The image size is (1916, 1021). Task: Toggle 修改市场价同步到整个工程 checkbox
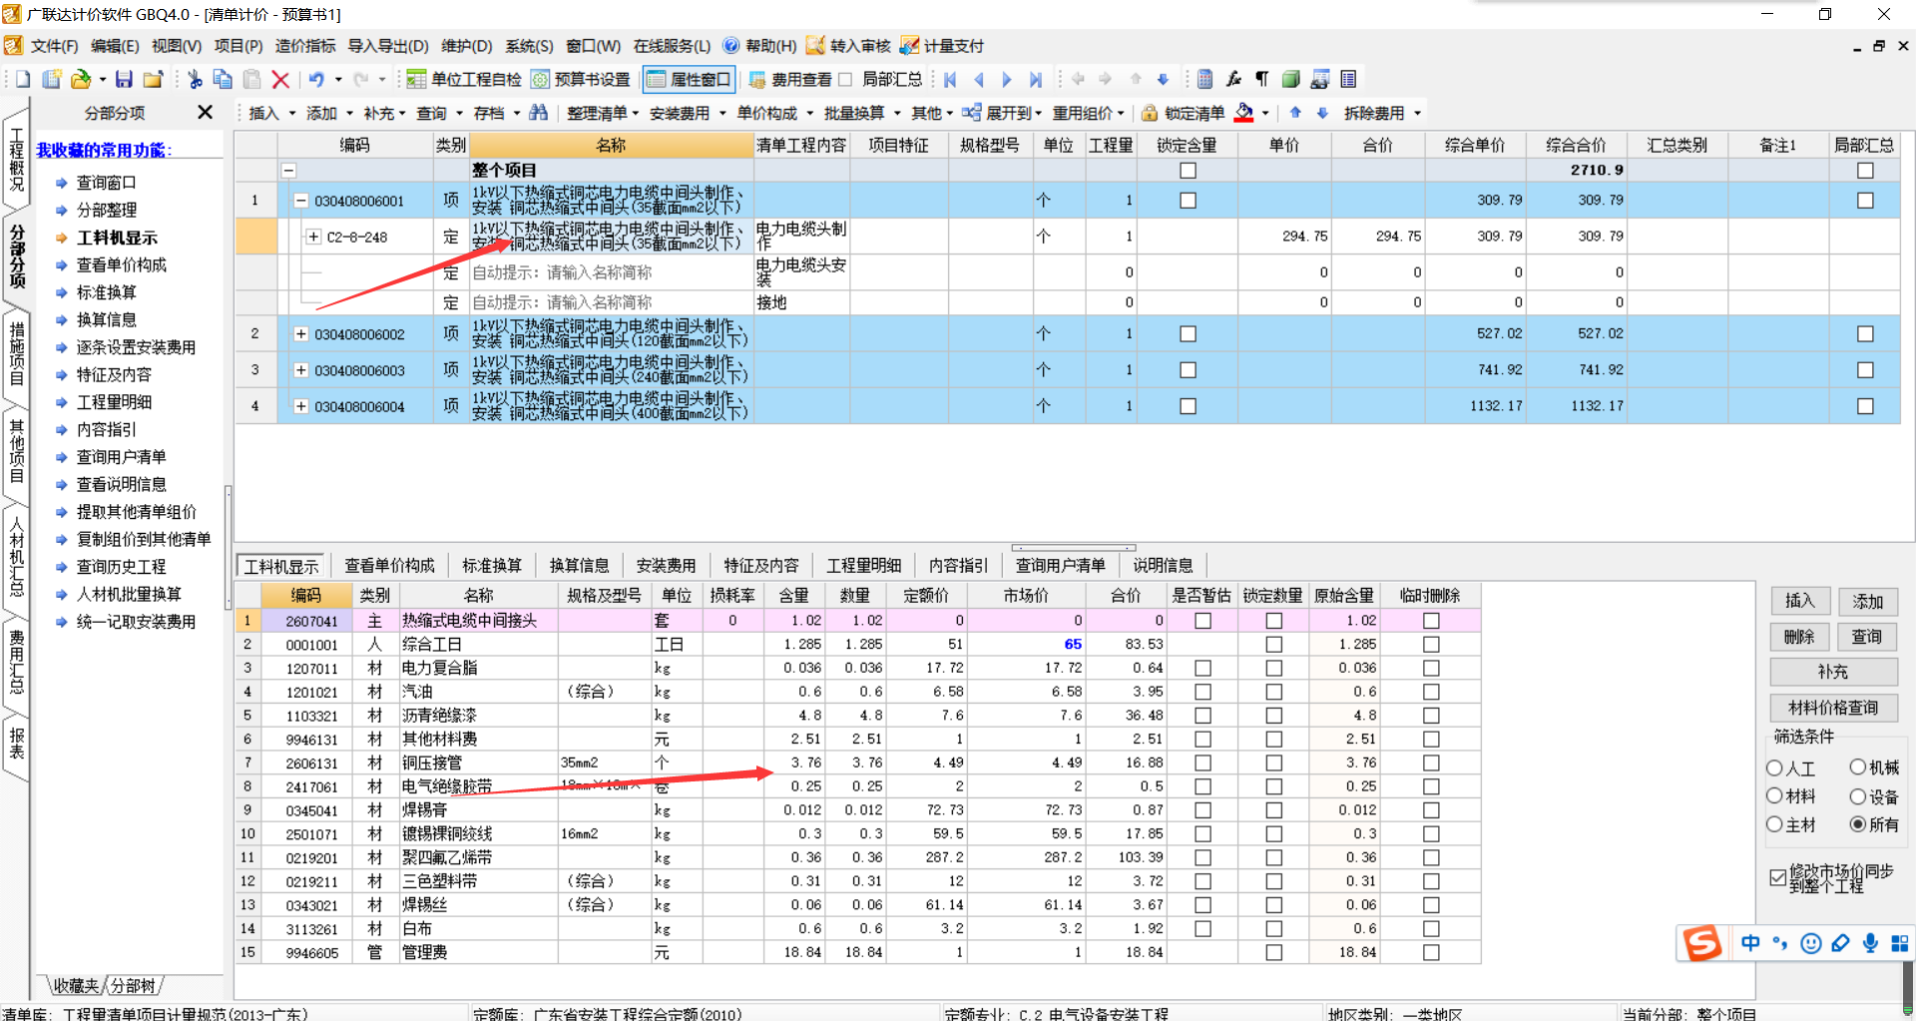click(1777, 878)
